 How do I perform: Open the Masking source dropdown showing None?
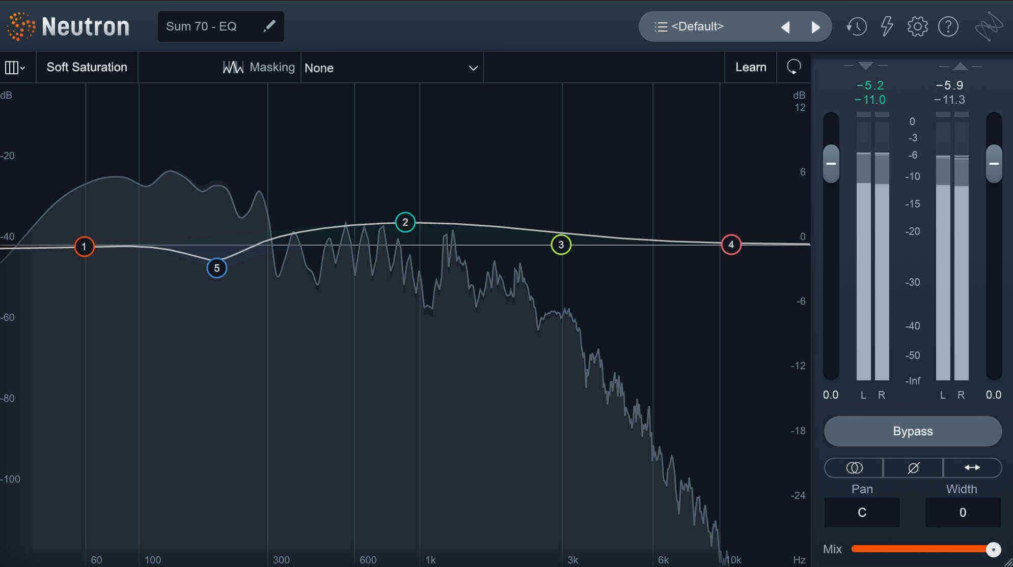(x=392, y=68)
